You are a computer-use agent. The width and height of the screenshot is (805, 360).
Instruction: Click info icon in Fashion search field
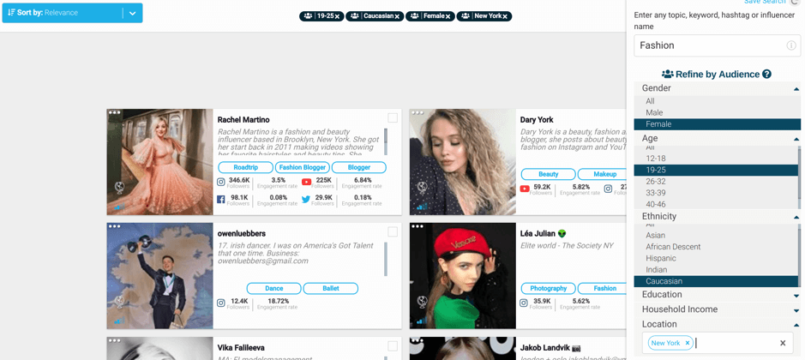pos(791,45)
